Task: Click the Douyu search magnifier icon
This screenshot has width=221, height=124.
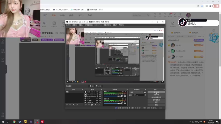Action: point(148,15)
